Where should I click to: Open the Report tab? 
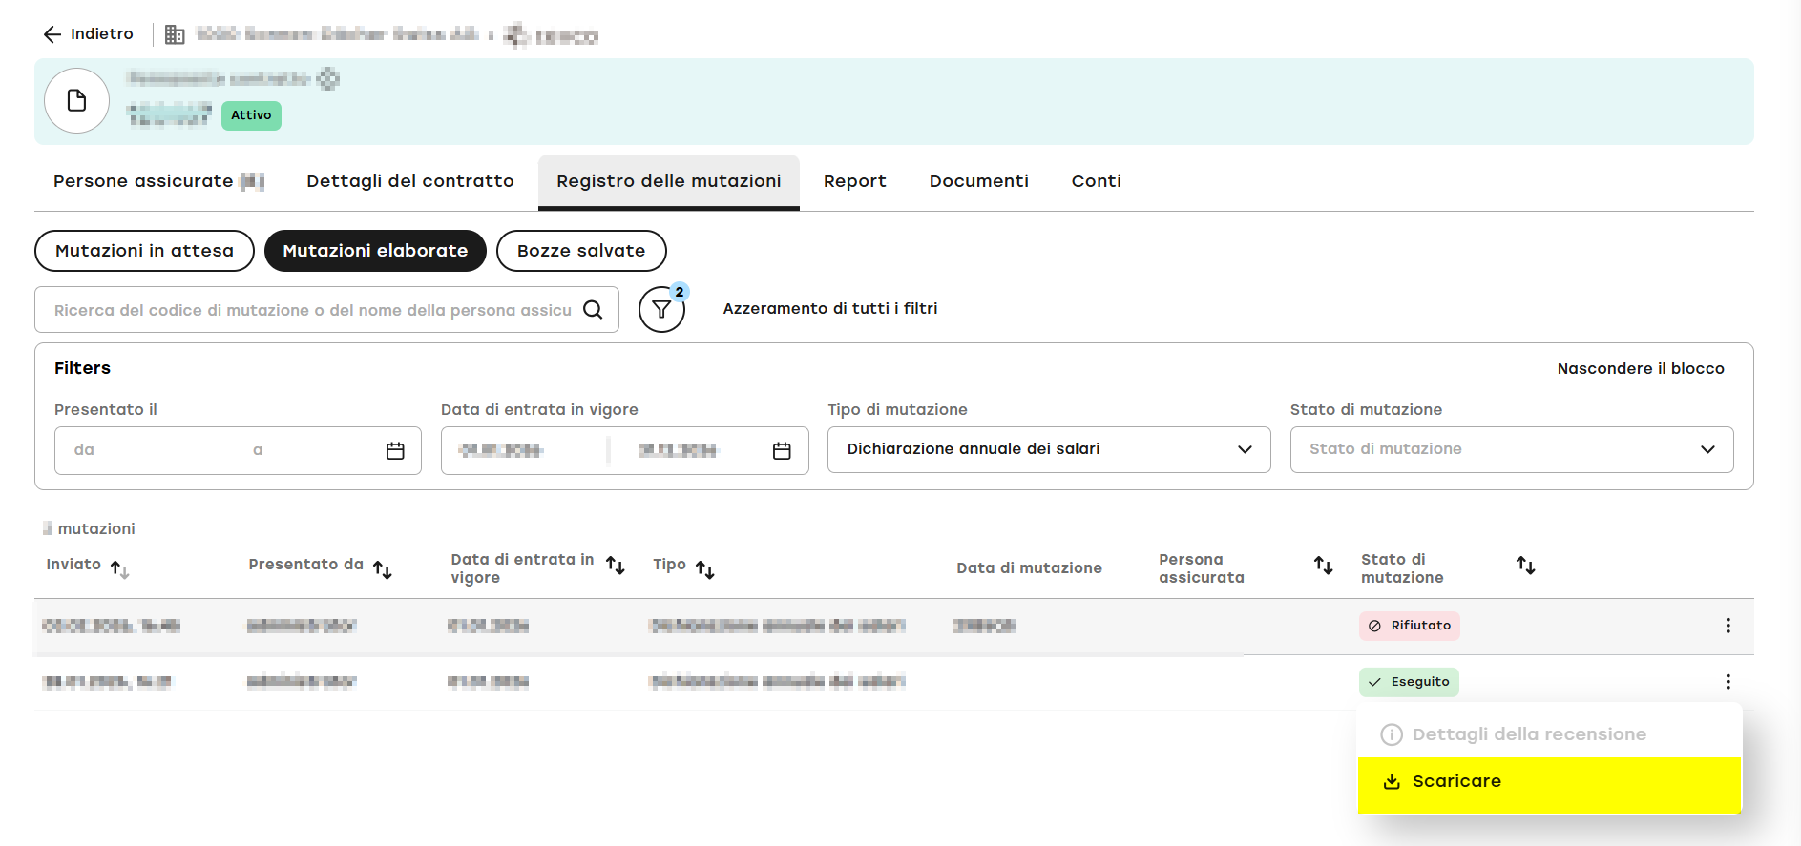tap(855, 181)
